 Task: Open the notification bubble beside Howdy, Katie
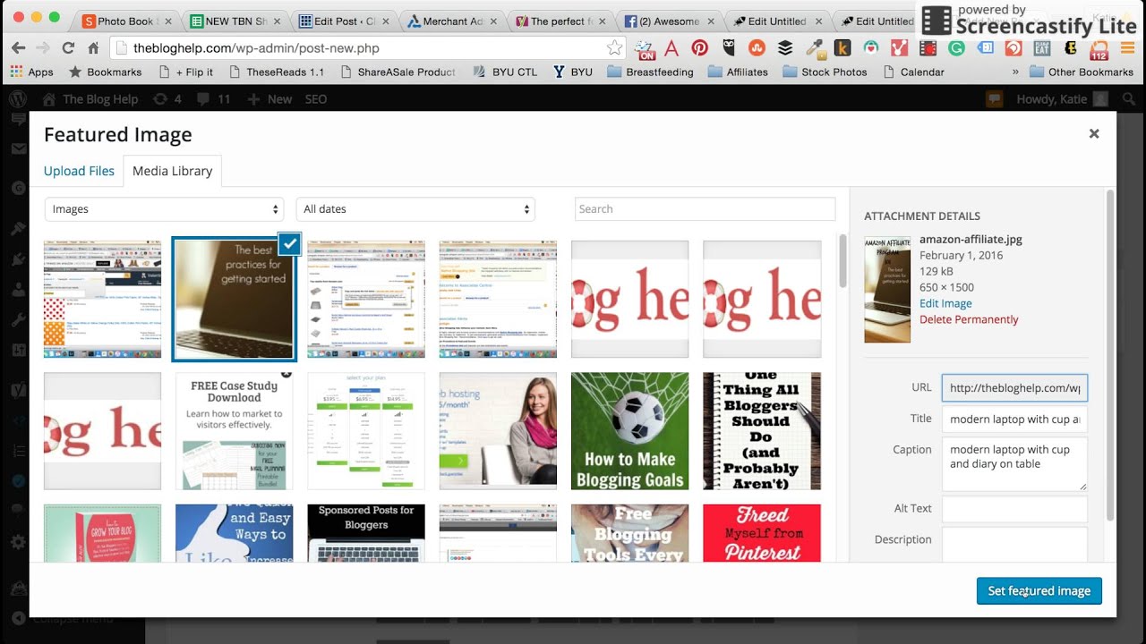coord(994,99)
